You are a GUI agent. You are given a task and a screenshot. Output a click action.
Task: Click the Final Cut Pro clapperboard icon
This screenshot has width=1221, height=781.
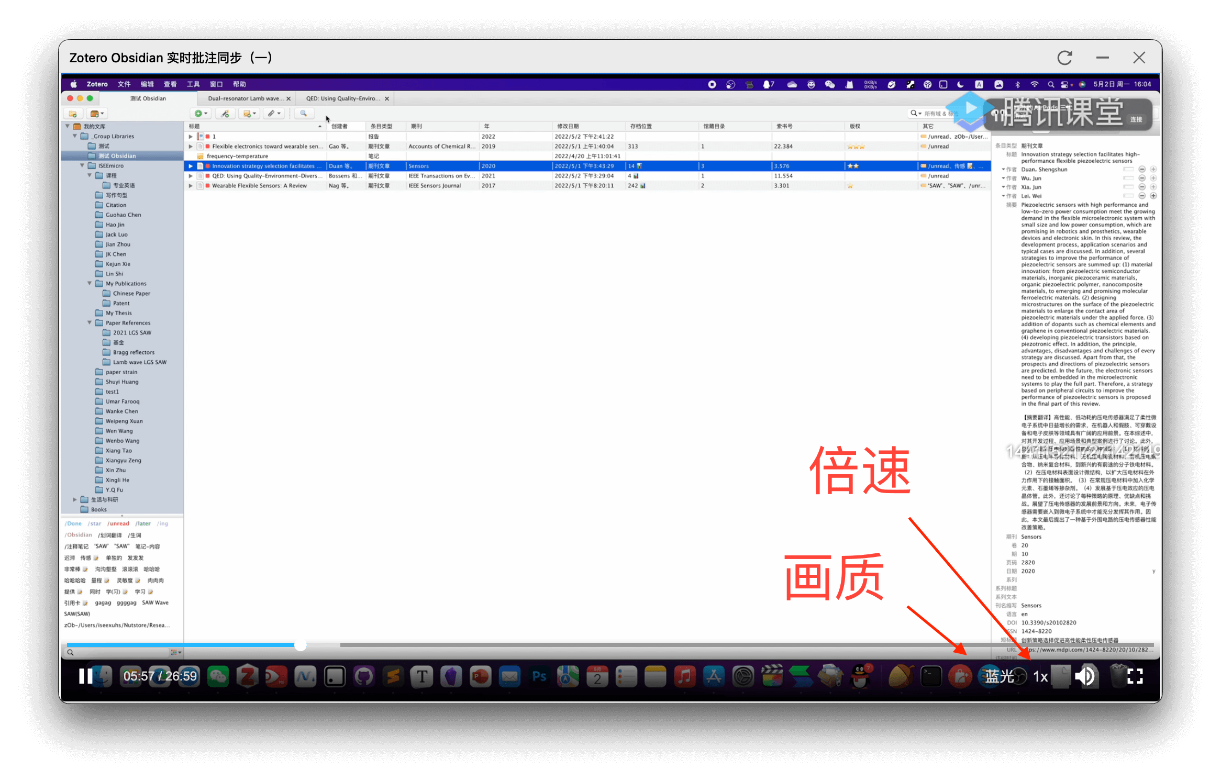(x=772, y=676)
